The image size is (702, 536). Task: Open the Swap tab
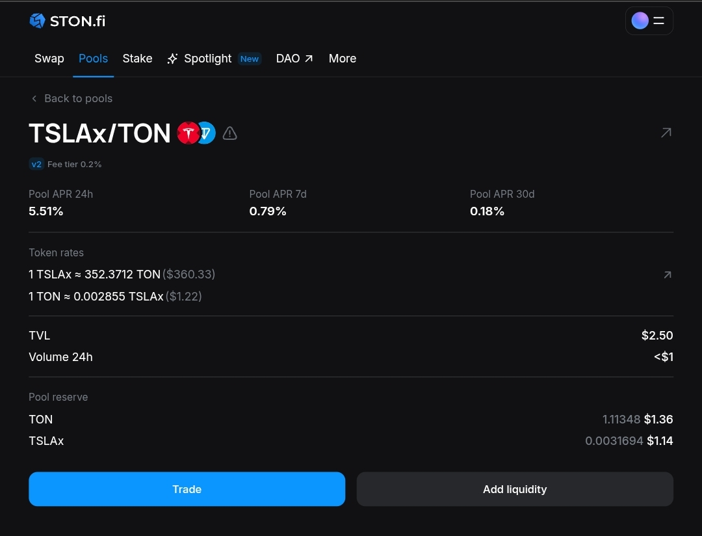[49, 59]
